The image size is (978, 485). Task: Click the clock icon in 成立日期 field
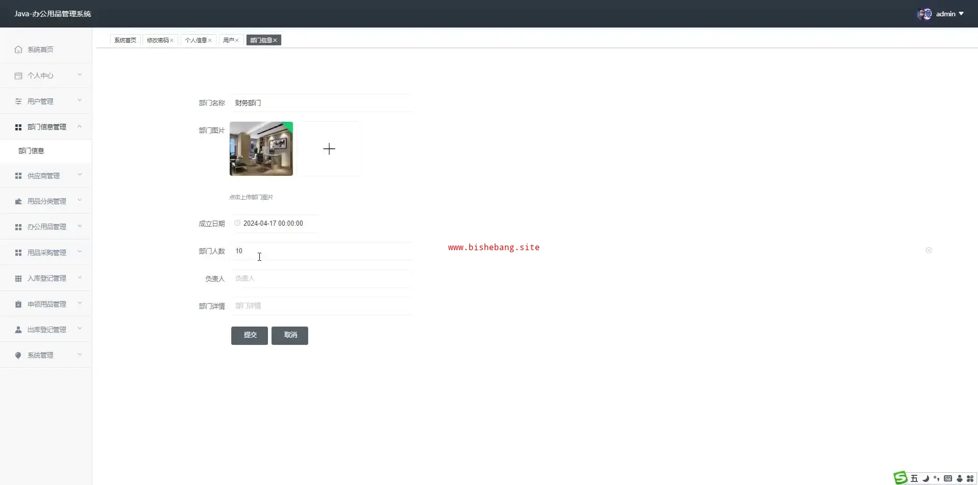click(237, 223)
